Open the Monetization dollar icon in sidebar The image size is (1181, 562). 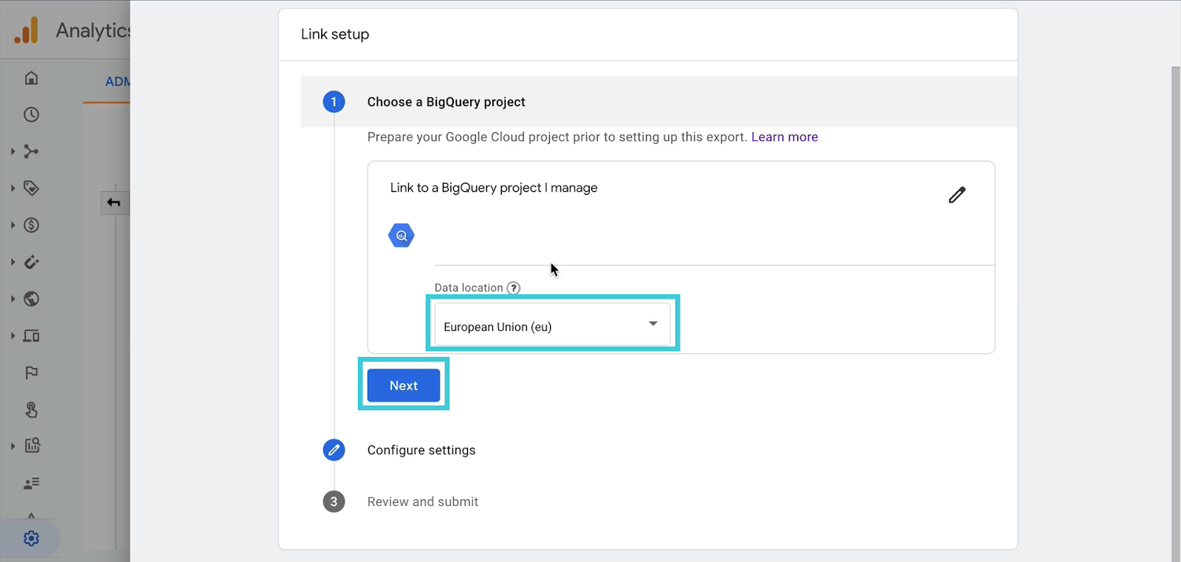pyautogui.click(x=31, y=225)
